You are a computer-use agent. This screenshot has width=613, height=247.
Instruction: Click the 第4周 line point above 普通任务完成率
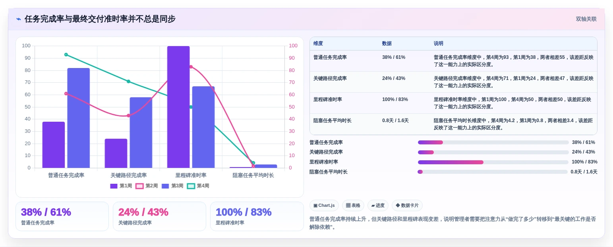click(66, 54)
